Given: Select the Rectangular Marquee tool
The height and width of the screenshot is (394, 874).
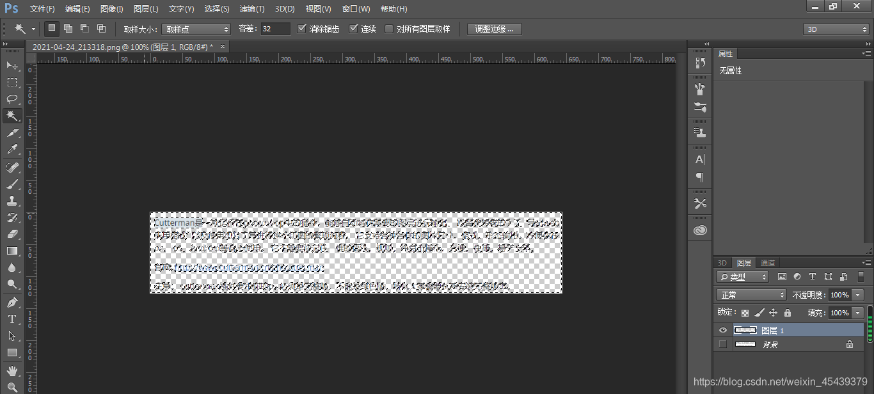Looking at the screenshot, I should pyautogui.click(x=12, y=82).
